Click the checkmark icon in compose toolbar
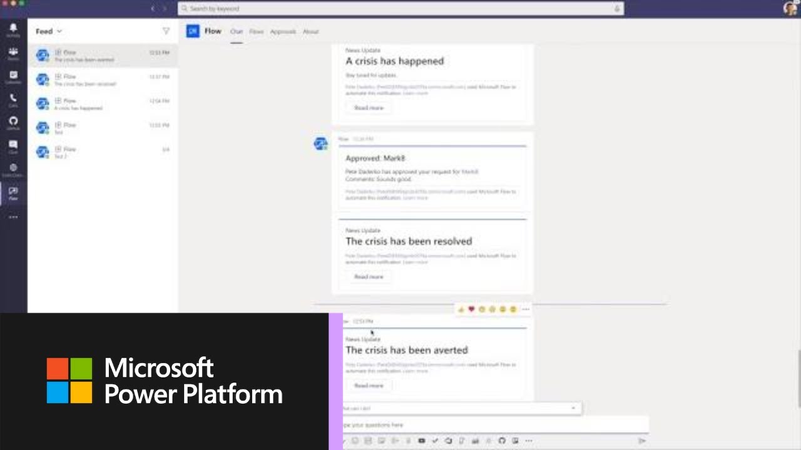801x450 pixels. (435, 441)
